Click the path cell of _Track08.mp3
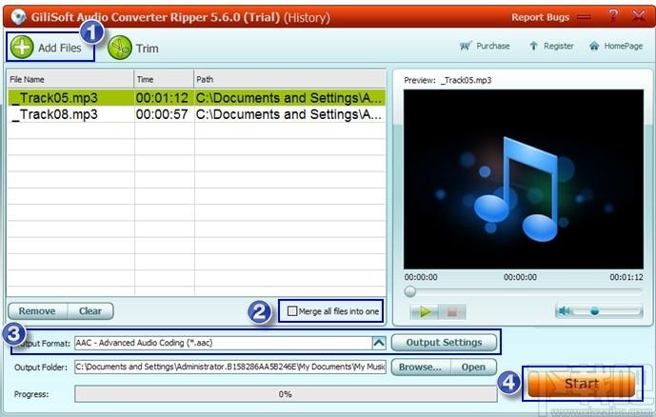 [x=288, y=114]
